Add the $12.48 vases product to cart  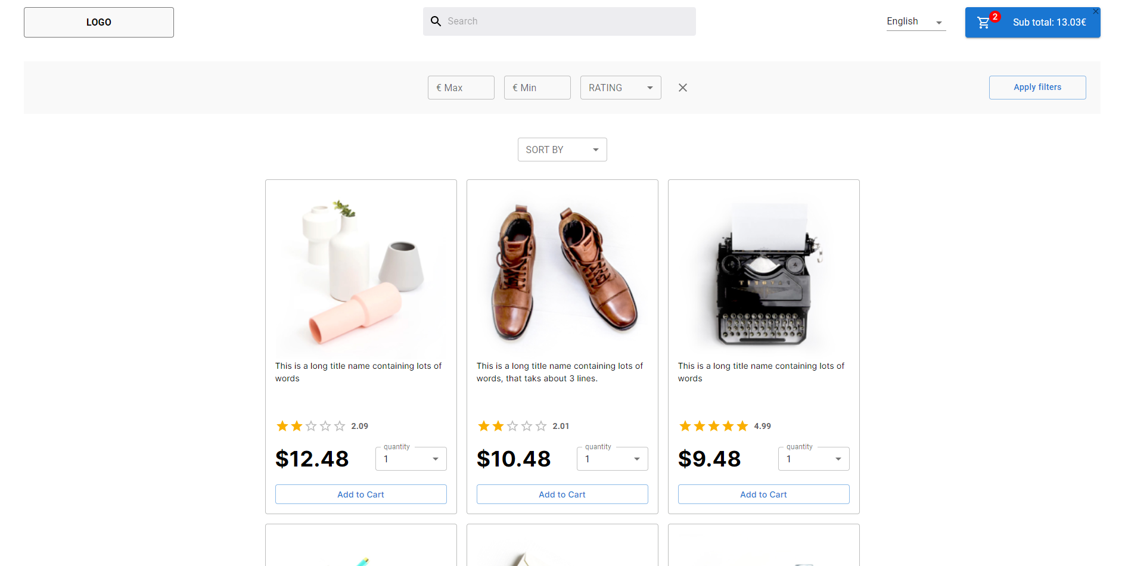[x=361, y=495]
